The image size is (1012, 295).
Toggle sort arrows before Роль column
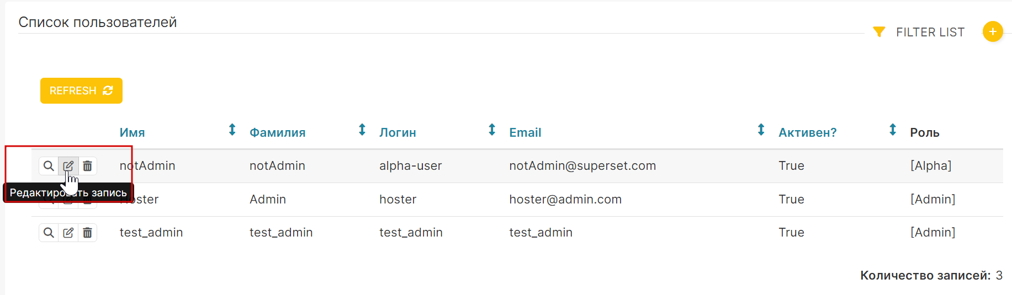point(893,130)
